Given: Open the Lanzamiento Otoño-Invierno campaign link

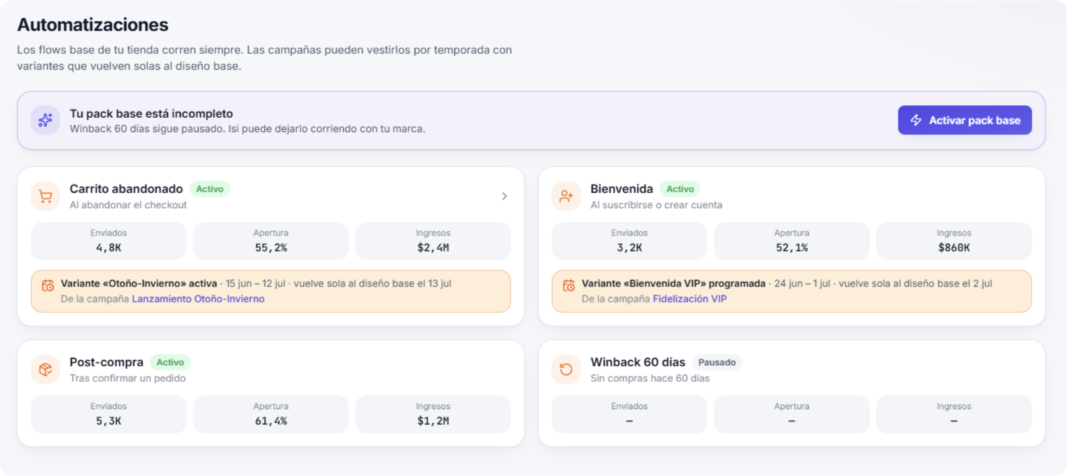Looking at the screenshot, I should [198, 299].
